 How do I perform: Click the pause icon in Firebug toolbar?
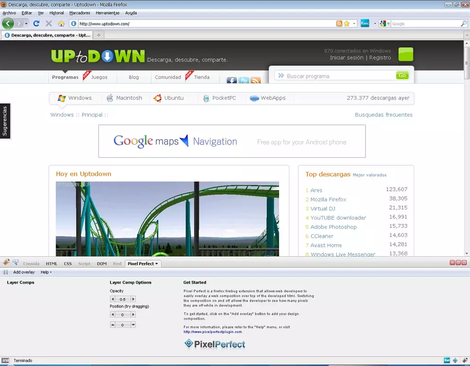pos(5,272)
